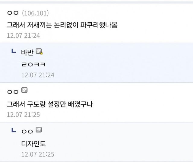This screenshot has height=162, width=193.
Task: Click the ㅇㅇ nickname with IP 106.101
Action: point(13,13)
